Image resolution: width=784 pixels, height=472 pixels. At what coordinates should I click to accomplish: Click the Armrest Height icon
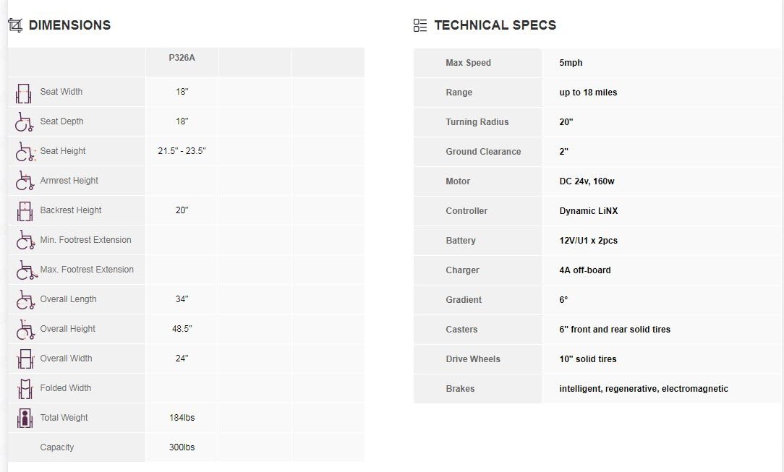click(x=25, y=181)
